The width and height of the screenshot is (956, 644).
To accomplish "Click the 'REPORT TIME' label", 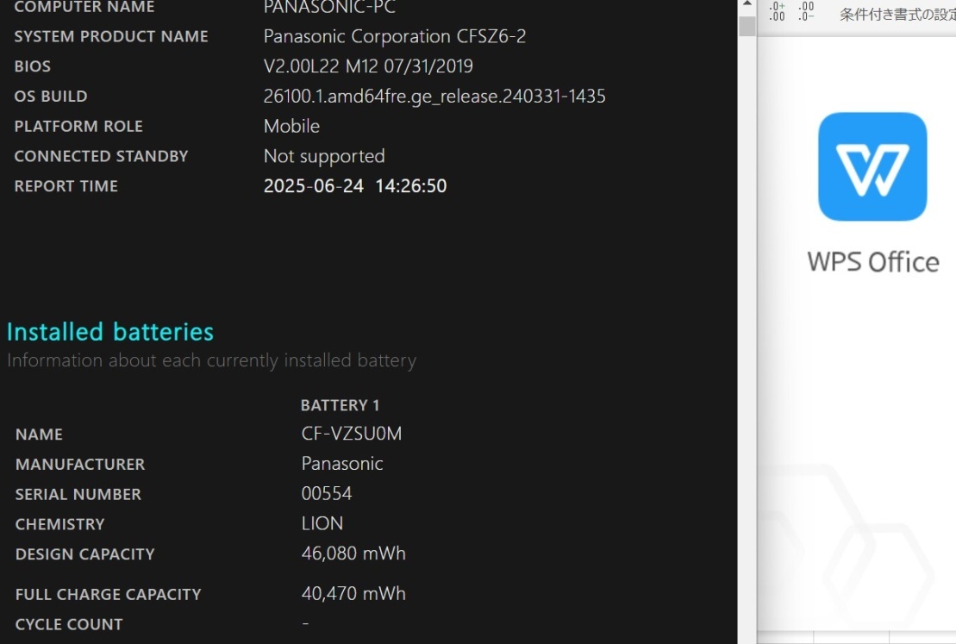I will pyautogui.click(x=66, y=186).
